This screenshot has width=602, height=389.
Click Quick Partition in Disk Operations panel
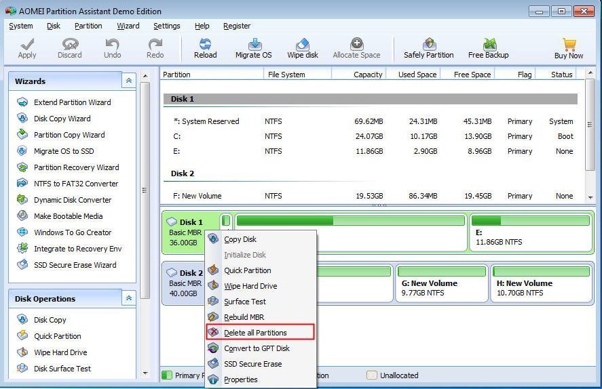click(x=49, y=336)
